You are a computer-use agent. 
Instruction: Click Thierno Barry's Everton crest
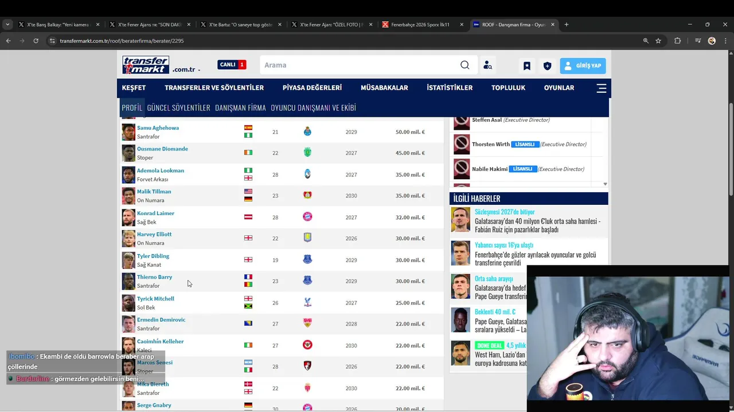click(x=307, y=280)
